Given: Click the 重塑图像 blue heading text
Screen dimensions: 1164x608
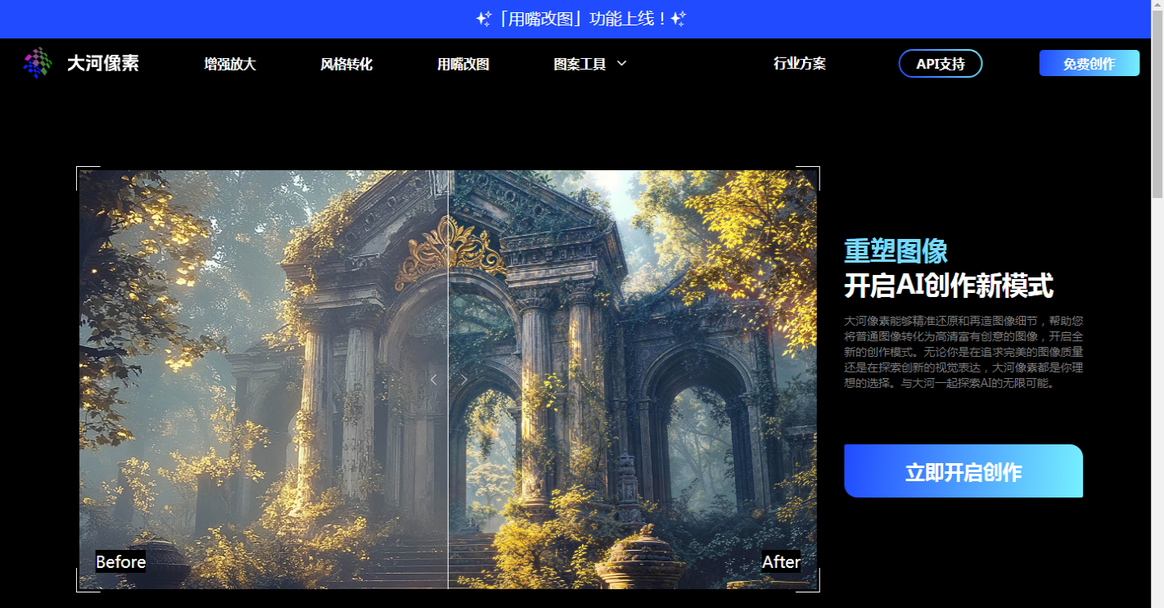Looking at the screenshot, I should coord(895,252).
